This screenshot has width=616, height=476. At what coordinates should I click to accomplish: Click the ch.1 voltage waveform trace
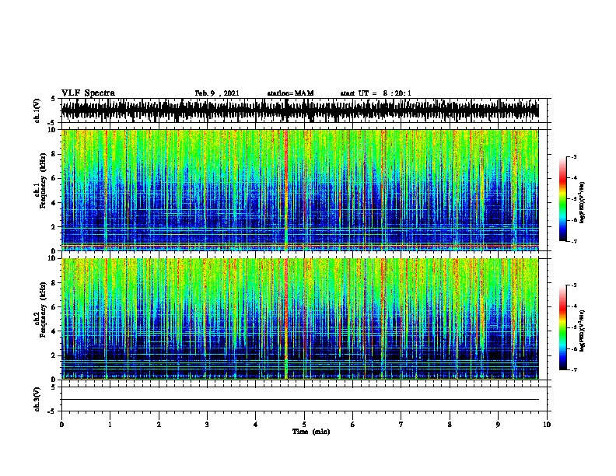(x=300, y=110)
